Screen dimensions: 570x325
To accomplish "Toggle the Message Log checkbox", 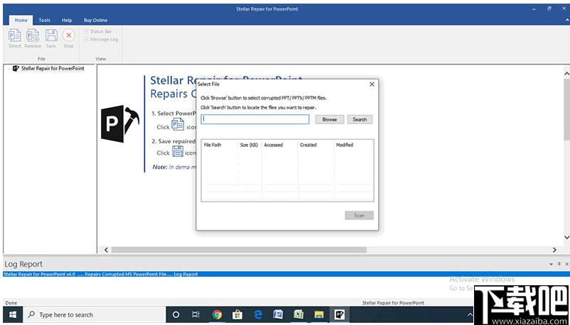I will point(86,39).
